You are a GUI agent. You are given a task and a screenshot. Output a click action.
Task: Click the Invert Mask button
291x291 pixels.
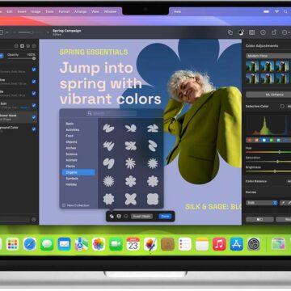[141, 217]
